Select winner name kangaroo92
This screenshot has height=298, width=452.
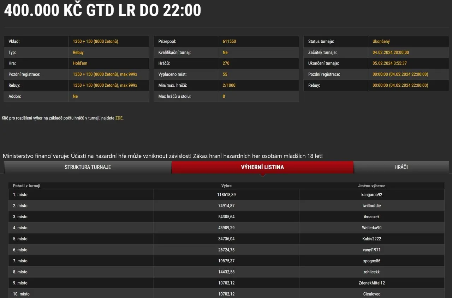(371, 195)
